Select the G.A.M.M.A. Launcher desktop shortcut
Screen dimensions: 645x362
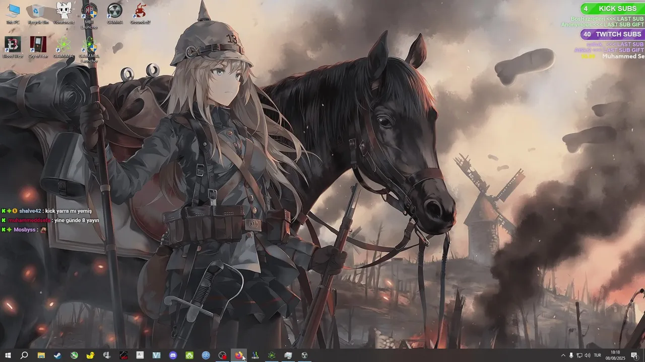point(89,50)
